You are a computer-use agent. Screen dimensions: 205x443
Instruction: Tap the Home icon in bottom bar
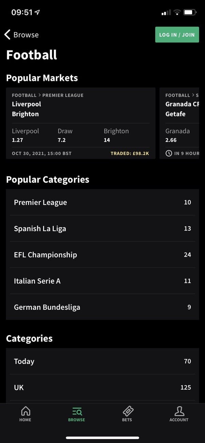pos(25,411)
